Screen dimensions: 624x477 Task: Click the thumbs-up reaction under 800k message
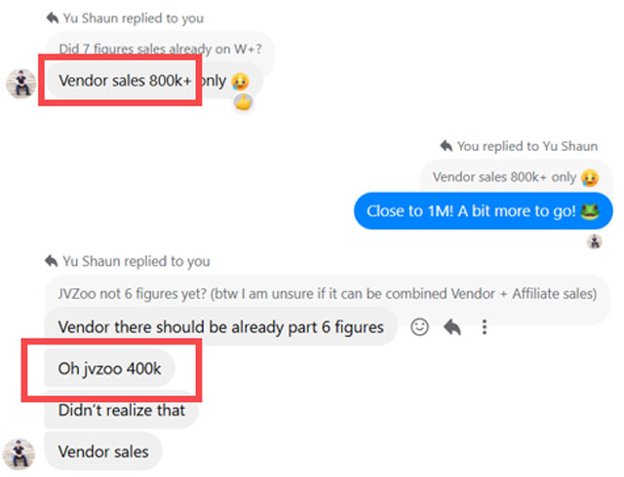[244, 103]
